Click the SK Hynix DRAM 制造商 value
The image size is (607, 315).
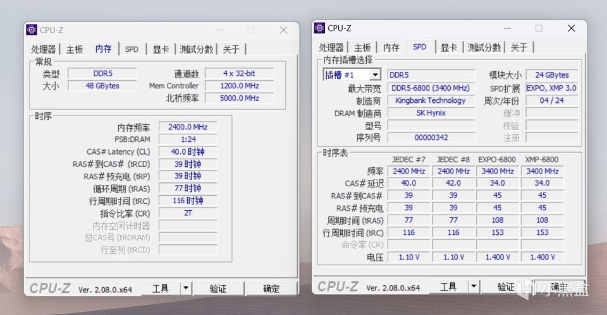[431, 112]
